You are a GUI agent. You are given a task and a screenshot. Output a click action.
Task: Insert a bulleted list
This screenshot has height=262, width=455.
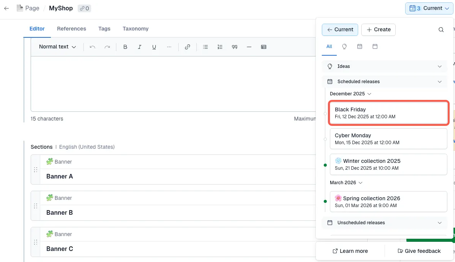tap(205, 47)
